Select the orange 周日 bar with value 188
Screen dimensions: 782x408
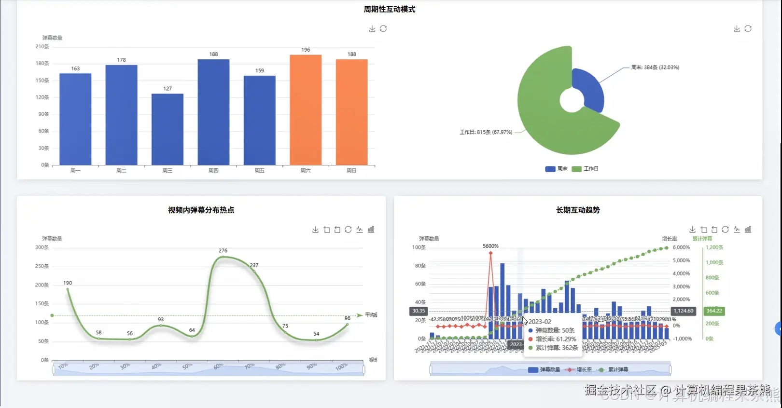tap(352, 112)
